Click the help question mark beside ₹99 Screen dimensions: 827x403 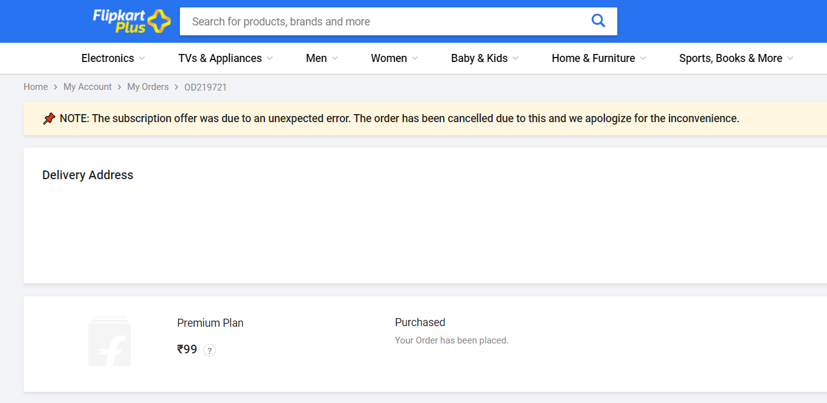coord(210,350)
